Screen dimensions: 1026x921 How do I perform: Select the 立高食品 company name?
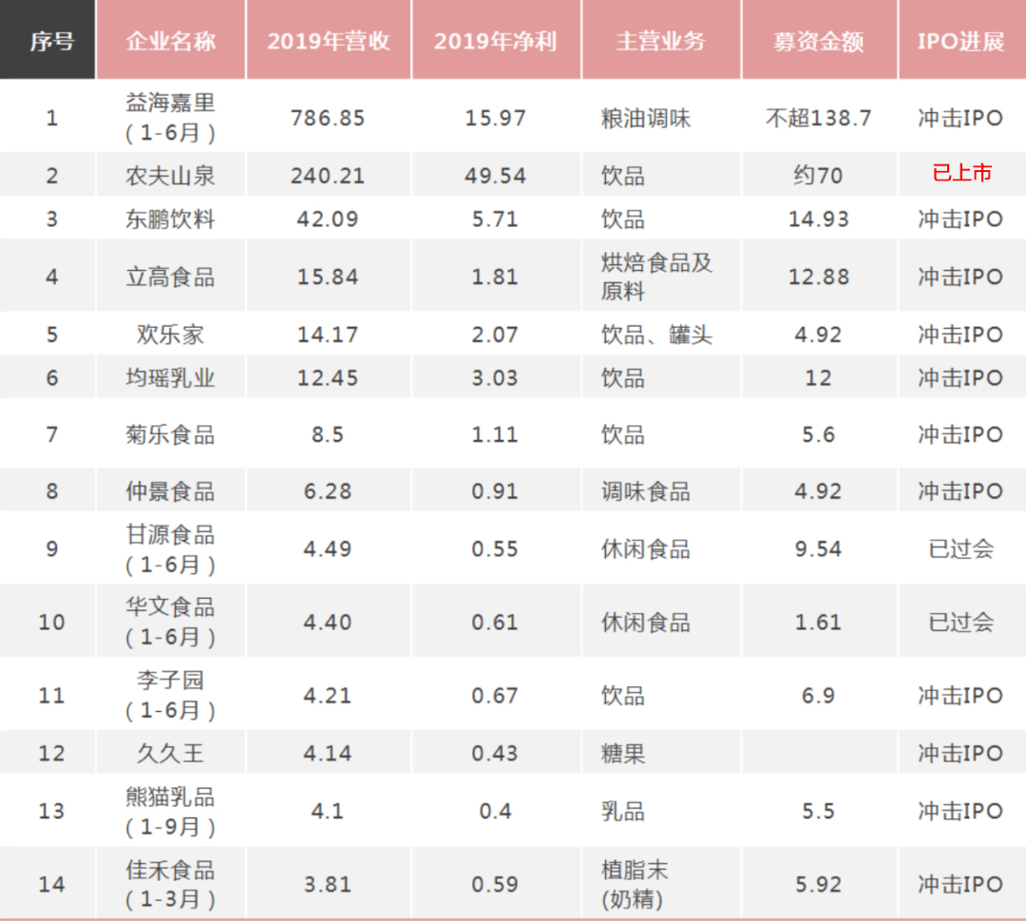[170, 277]
